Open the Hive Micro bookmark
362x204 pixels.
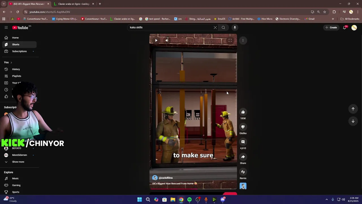click(265, 19)
